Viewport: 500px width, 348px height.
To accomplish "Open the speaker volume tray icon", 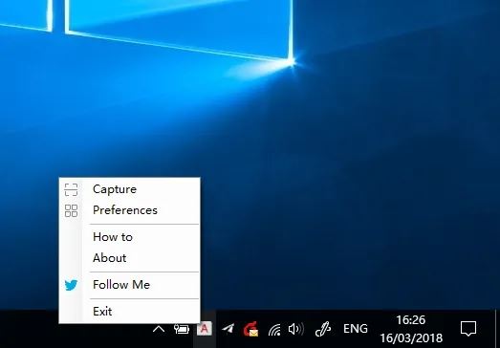I will click(x=296, y=329).
